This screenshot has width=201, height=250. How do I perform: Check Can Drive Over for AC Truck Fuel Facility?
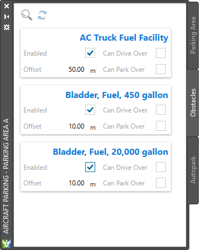pos(161,53)
